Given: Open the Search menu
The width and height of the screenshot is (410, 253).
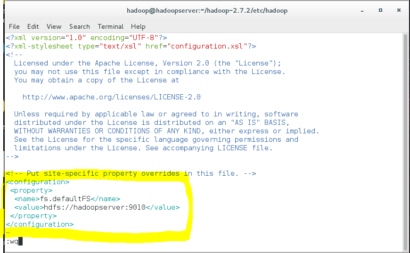Looking at the screenshot, I should [80, 27].
